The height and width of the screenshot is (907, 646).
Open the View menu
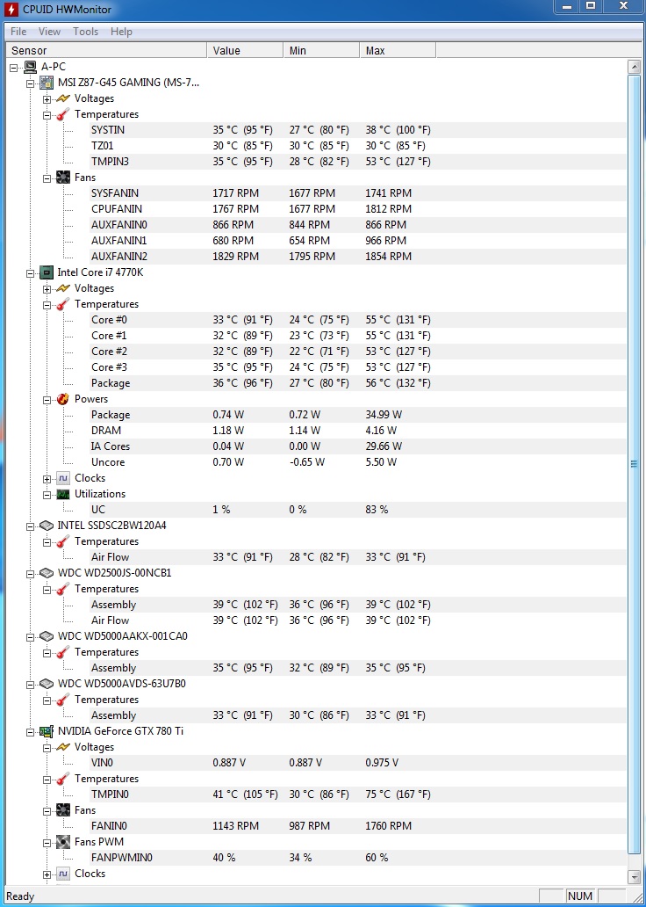50,32
